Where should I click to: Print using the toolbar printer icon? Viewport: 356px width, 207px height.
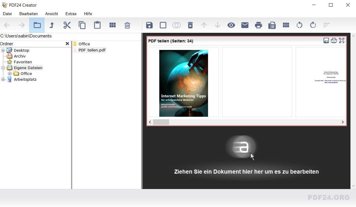[259, 25]
